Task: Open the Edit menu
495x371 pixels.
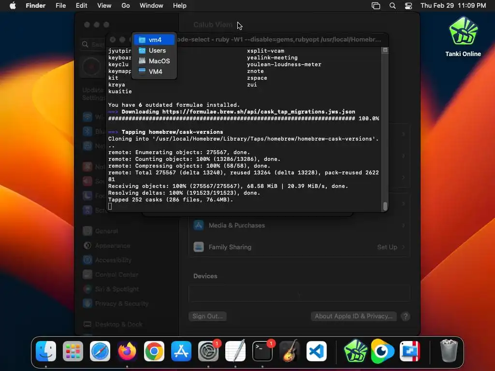Action: click(81, 6)
